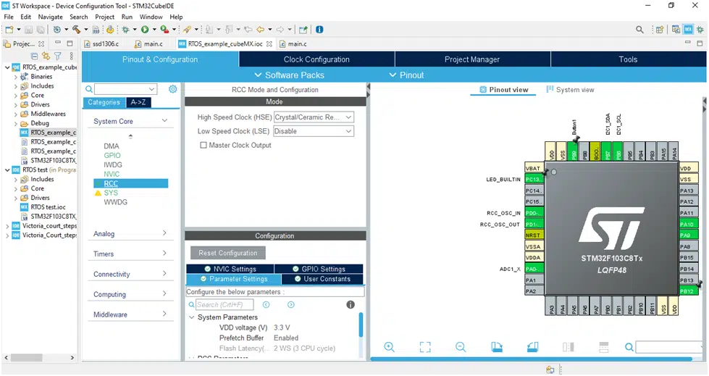Click the parameter info icon

coord(351,304)
